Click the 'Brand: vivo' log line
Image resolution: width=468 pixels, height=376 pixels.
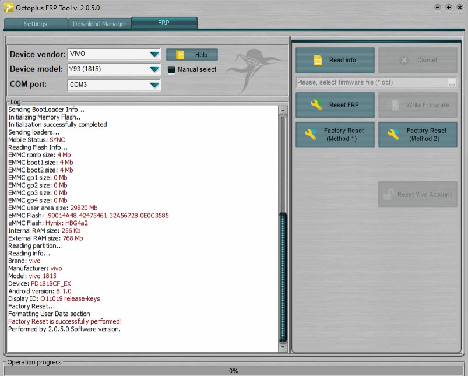24,261
